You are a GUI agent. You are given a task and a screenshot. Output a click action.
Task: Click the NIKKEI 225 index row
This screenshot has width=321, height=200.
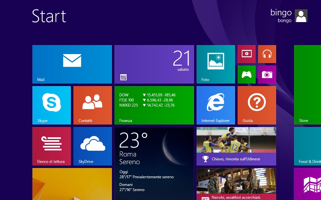point(147,105)
